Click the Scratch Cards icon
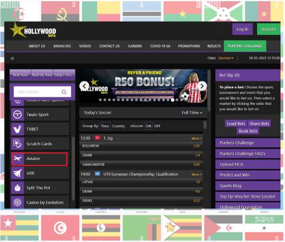 pyautogui.click(x=18, y=143)
